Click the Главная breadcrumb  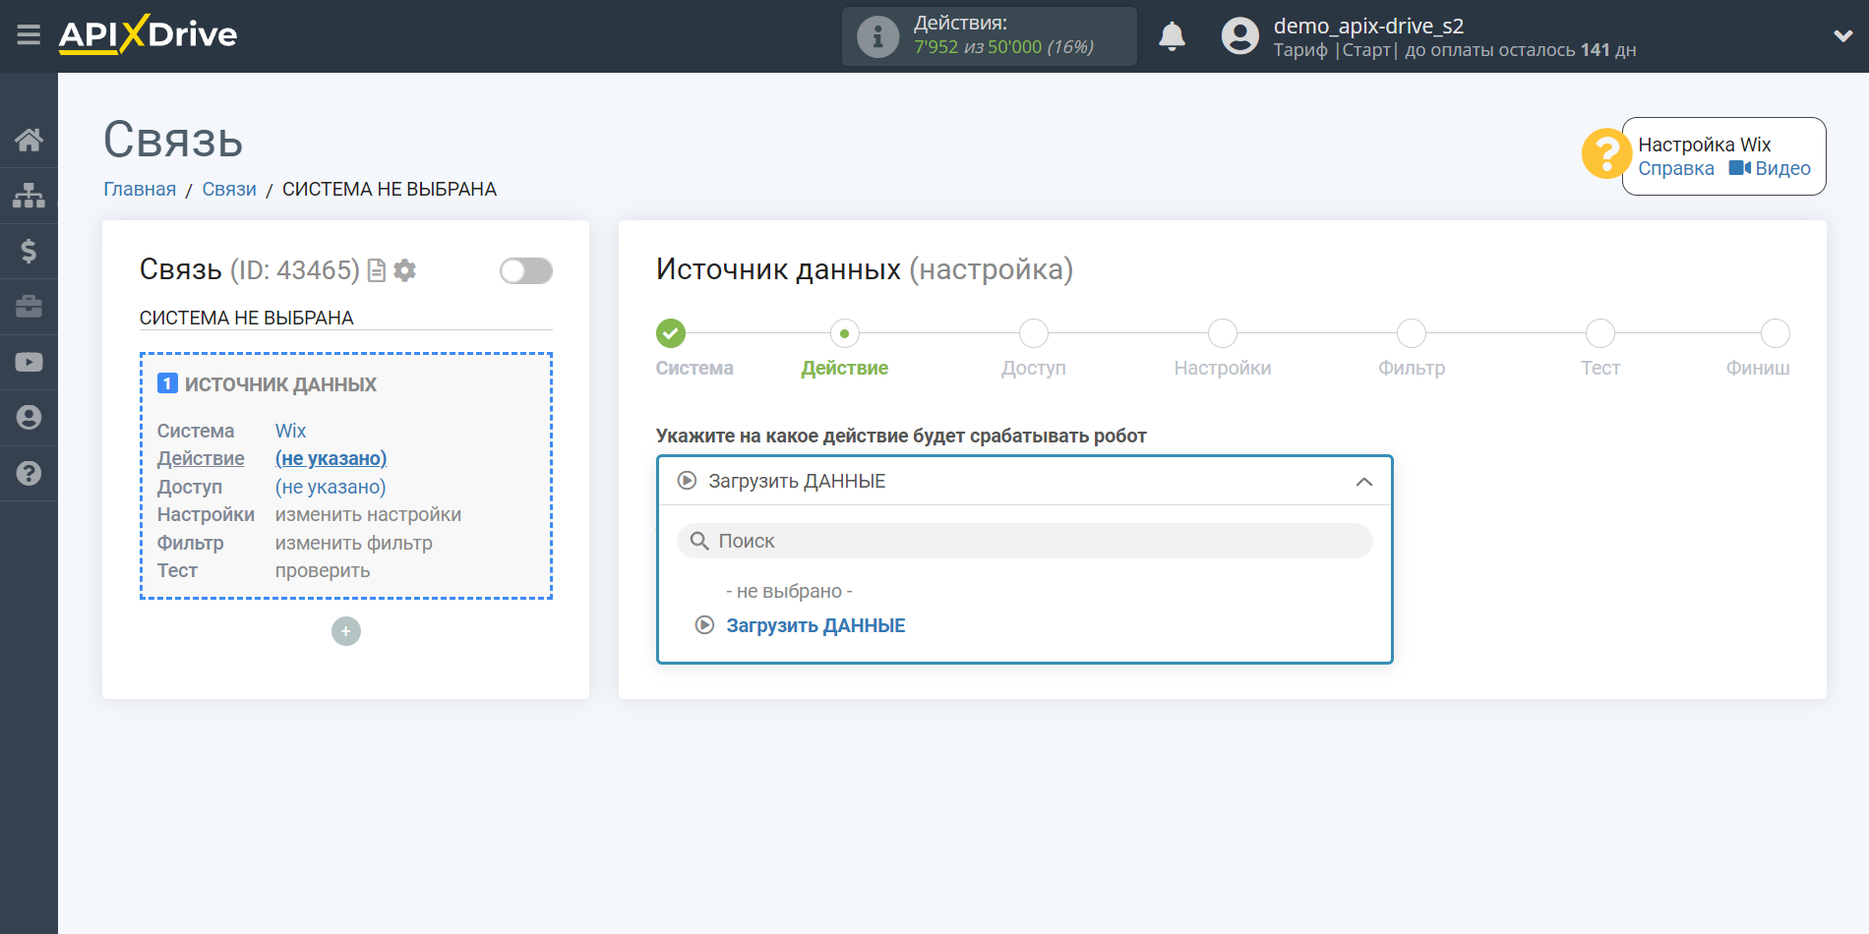tap(140, 189)
